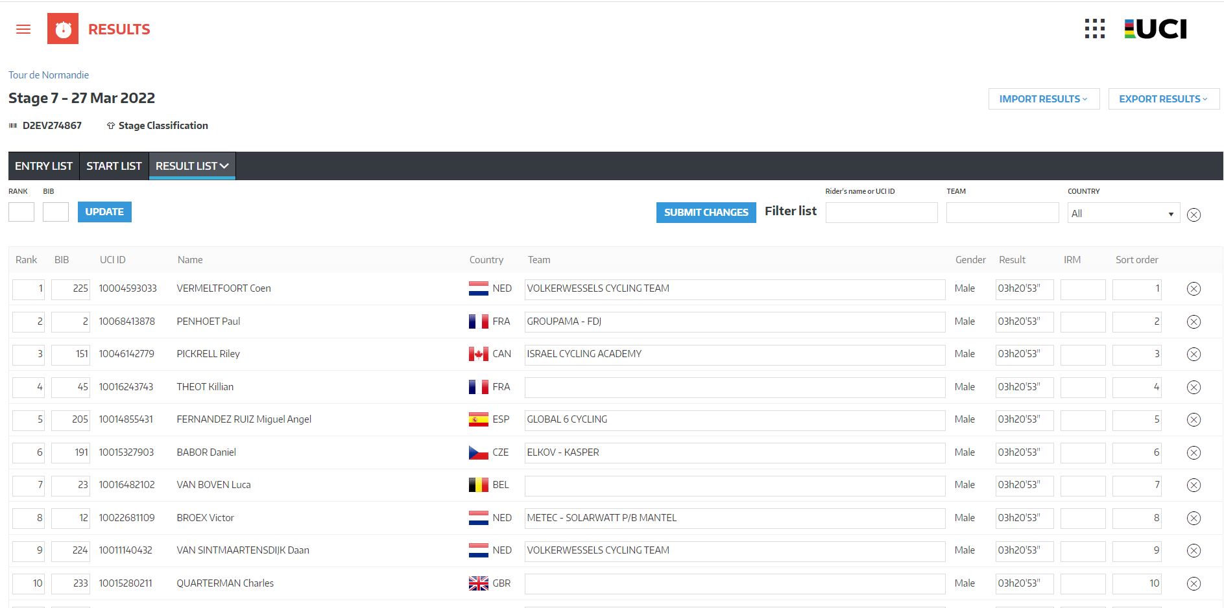The image size is (1224, 608).
Task: Click the Canada flag for PICKRELL Riley
Action: (479, 355)
